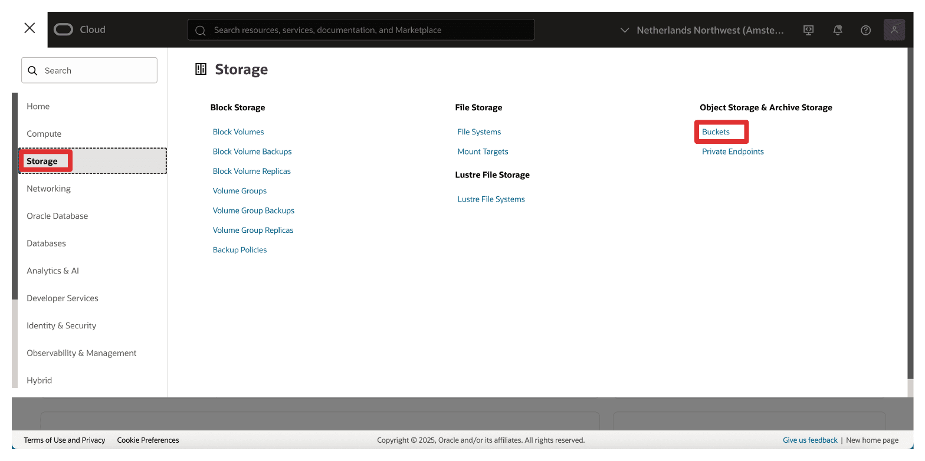Image resolution: width=925 pixels, height=461 pixels.
Task: Select Storage in the navigation menu
Action: [93, 161]
